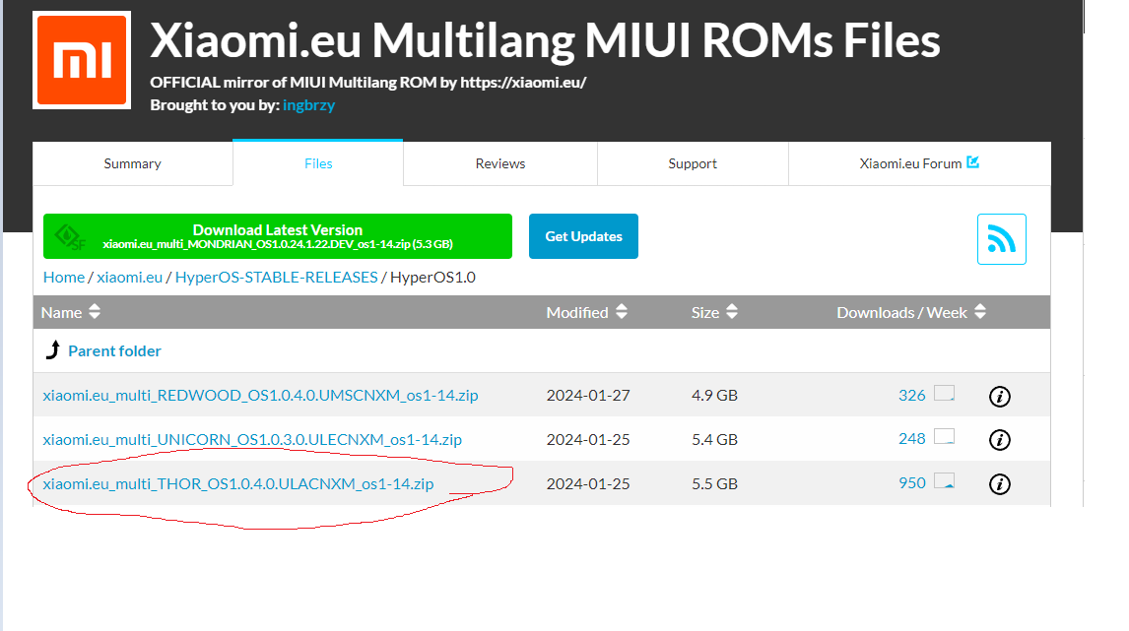Click the Xiaomi.eu Multilang MIUI ROMs Files title

tap(545, 39)
